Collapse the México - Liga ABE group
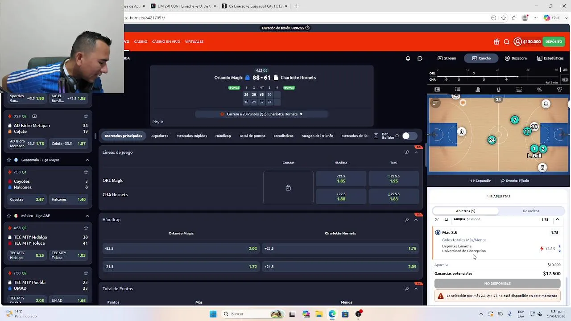 [x=87, y=215]
